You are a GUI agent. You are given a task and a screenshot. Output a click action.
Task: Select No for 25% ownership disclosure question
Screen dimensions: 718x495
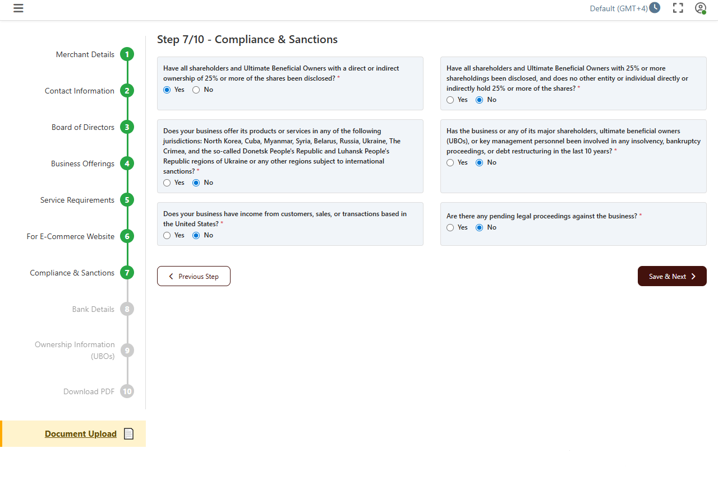point(196,90)
